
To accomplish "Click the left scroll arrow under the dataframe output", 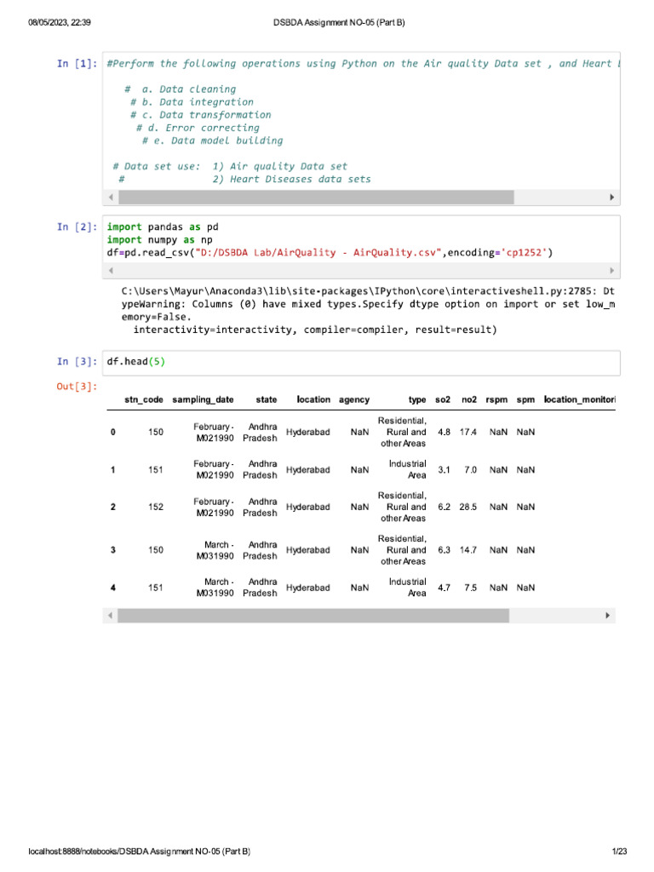I will click(110, 616).
